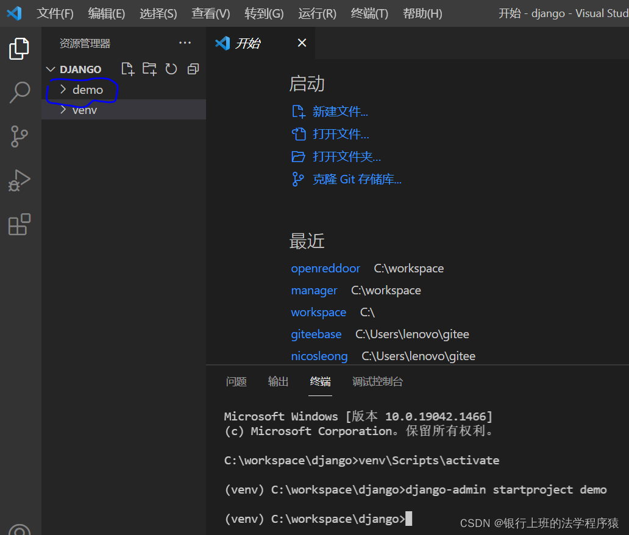Open the Source Control view
629x535 pixels.
click(19, 136)
